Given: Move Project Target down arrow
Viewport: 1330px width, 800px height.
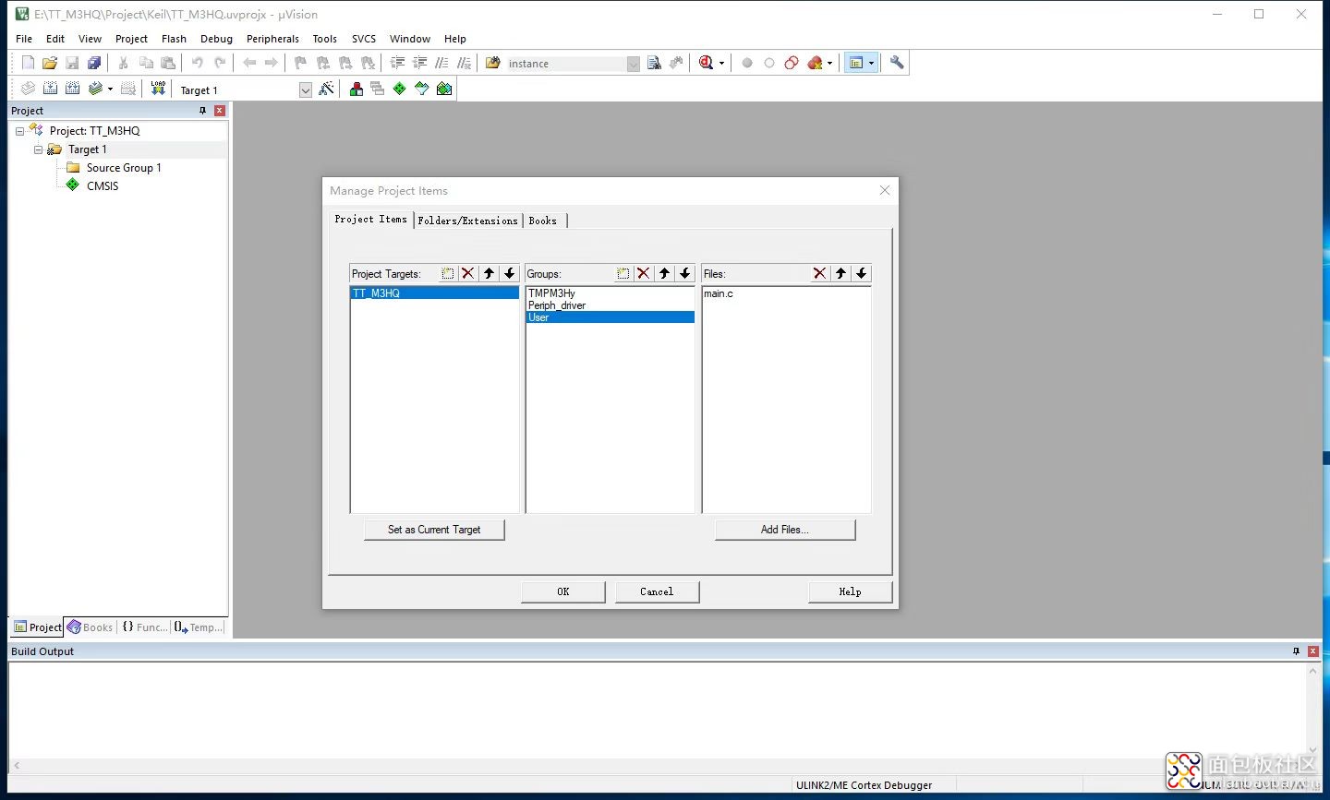Looking at the screenshot, I should (509, 273).
